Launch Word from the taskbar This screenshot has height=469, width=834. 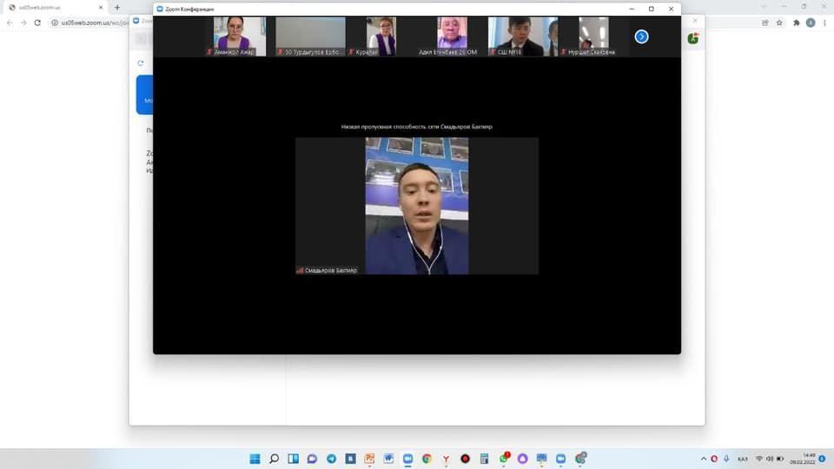(388, 459)
